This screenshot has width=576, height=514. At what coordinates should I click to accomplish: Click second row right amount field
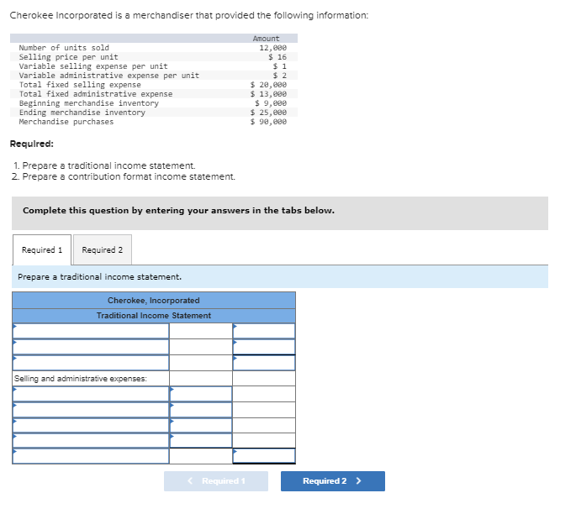tap(264, 347)
